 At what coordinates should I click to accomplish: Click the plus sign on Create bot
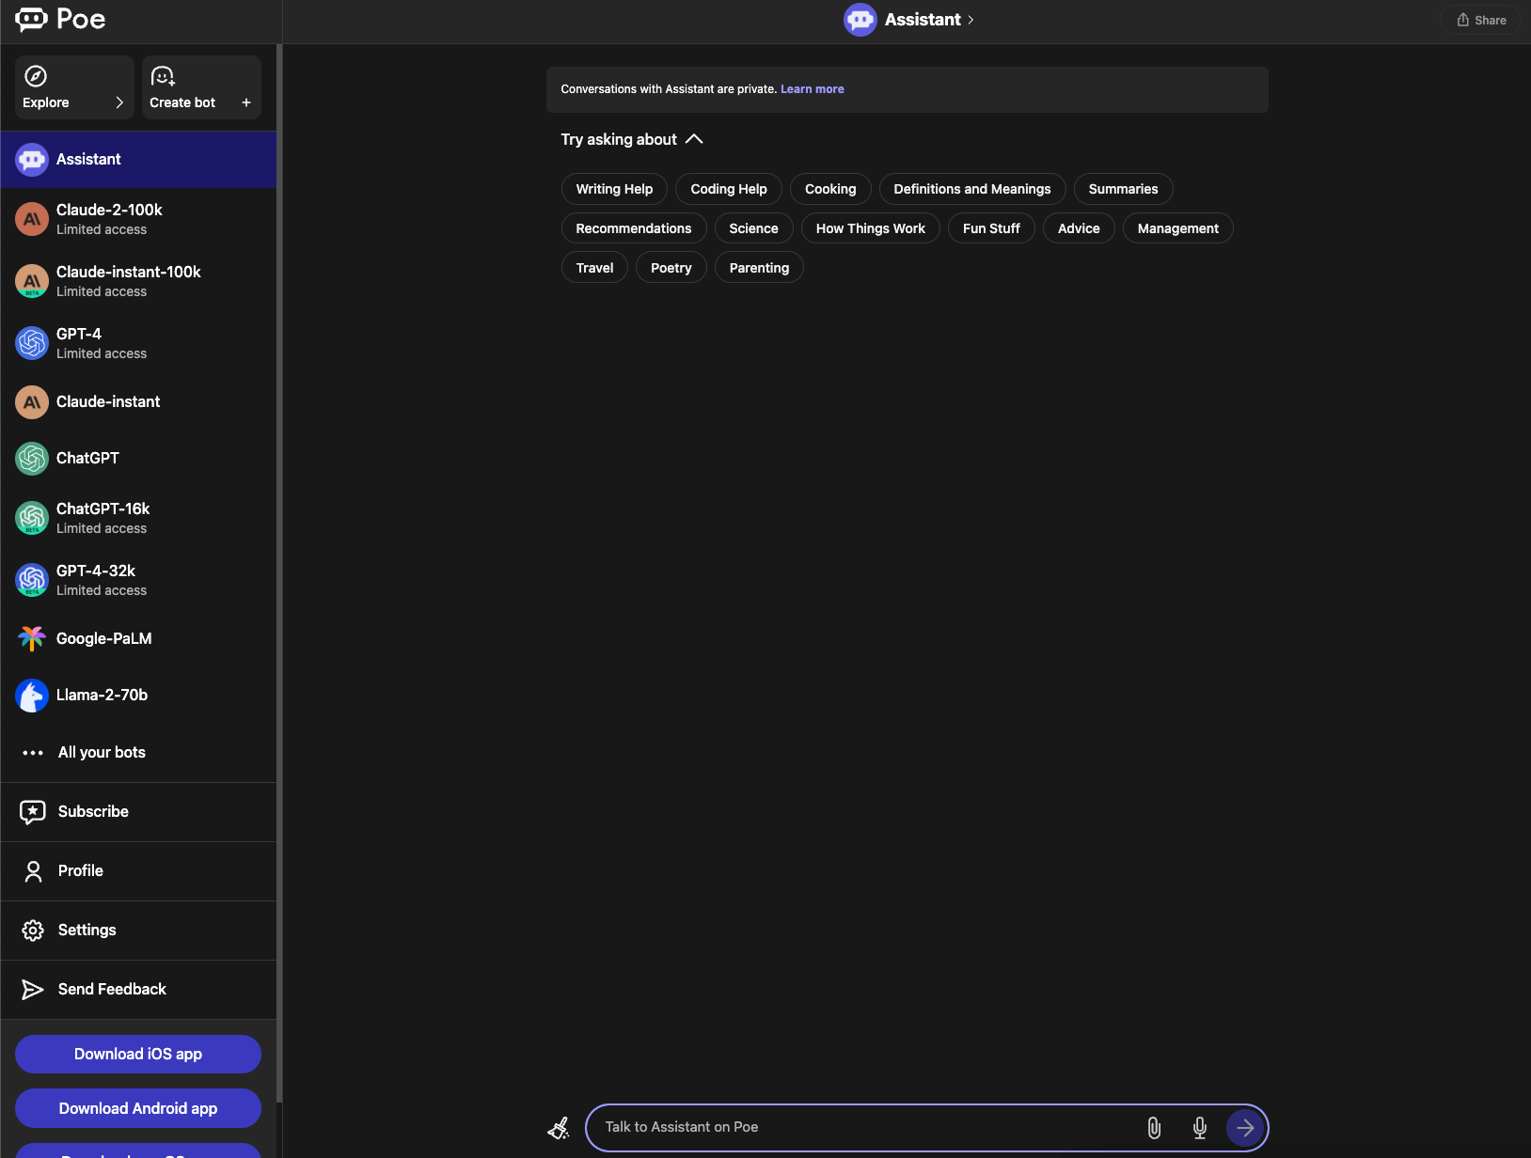pos(246,102)
